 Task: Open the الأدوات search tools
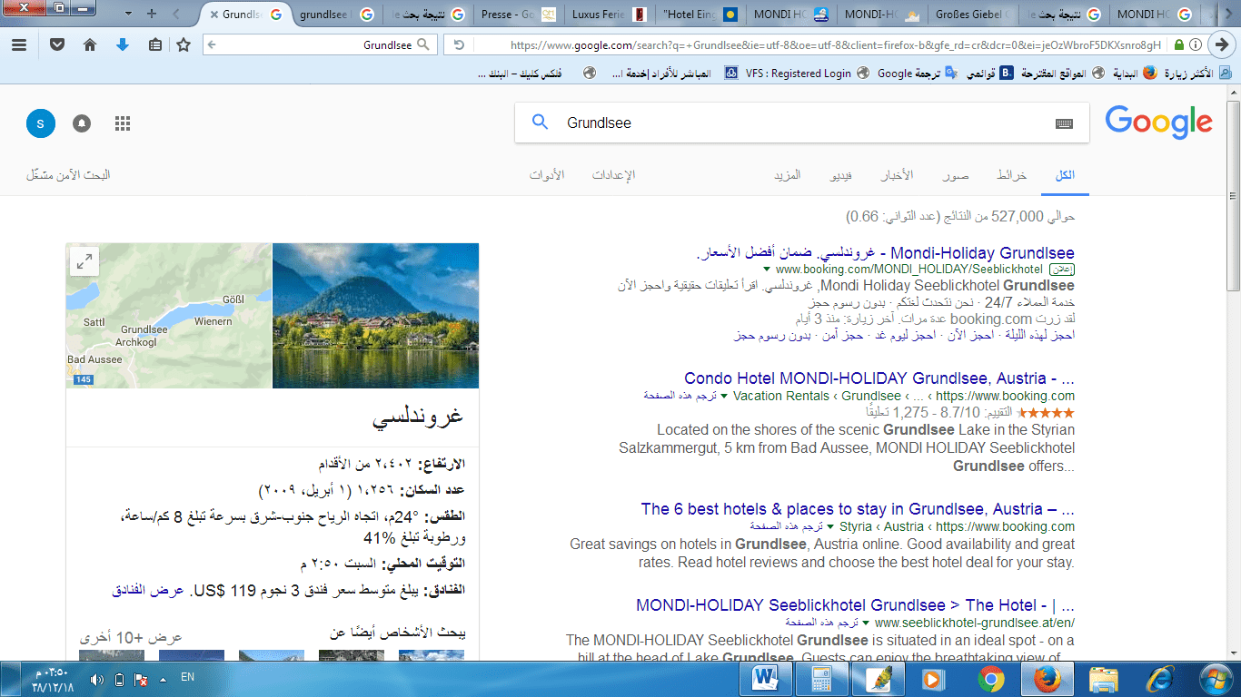pos(547,175)
